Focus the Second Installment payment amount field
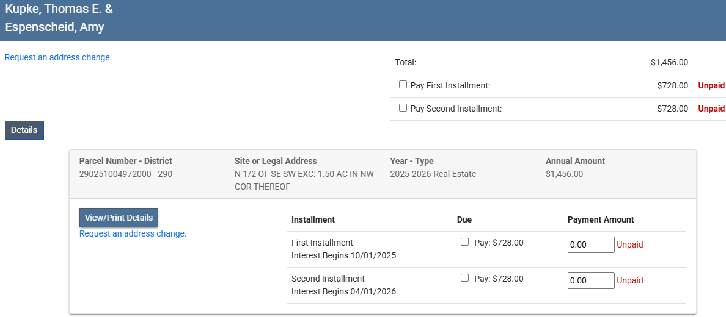This screenshot has height=317, width=726. [590, 280]
